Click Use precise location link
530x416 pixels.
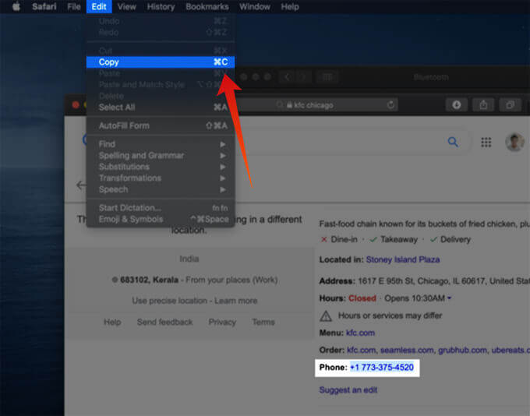pyautogui.click(x=169, y=301)
